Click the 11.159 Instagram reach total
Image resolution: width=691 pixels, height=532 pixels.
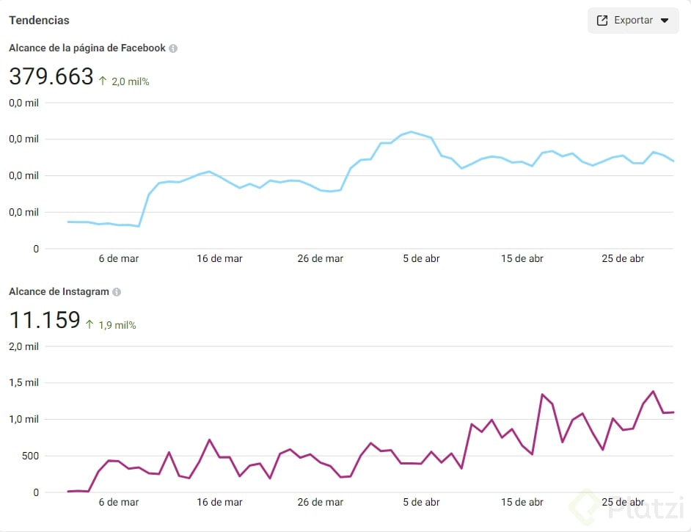pyautogui.click(x=45, y=320)
